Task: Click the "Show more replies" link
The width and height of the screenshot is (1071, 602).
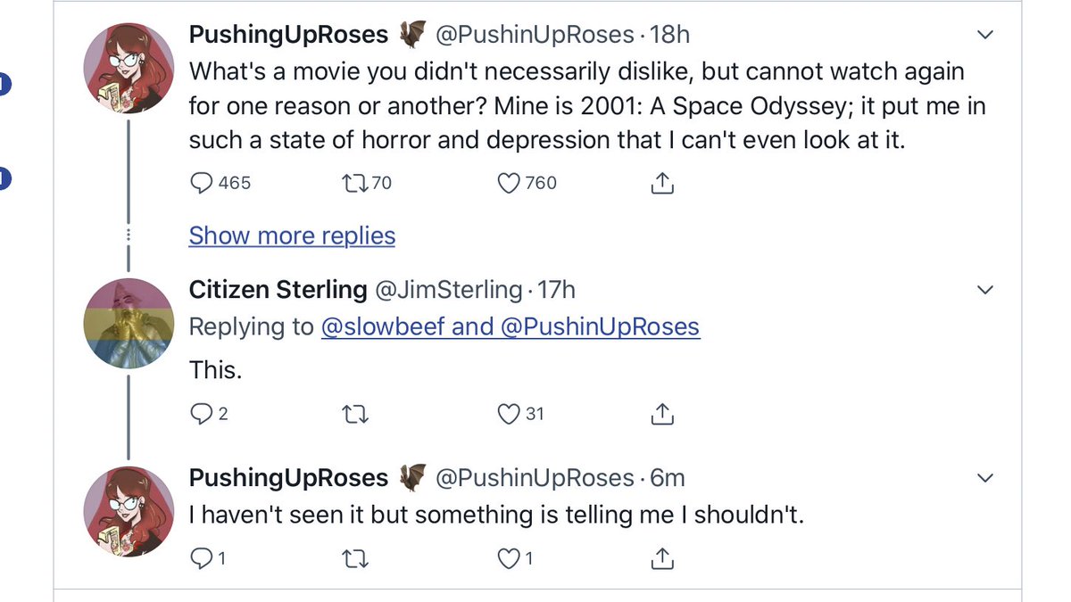Action: [x=292, y=235]
